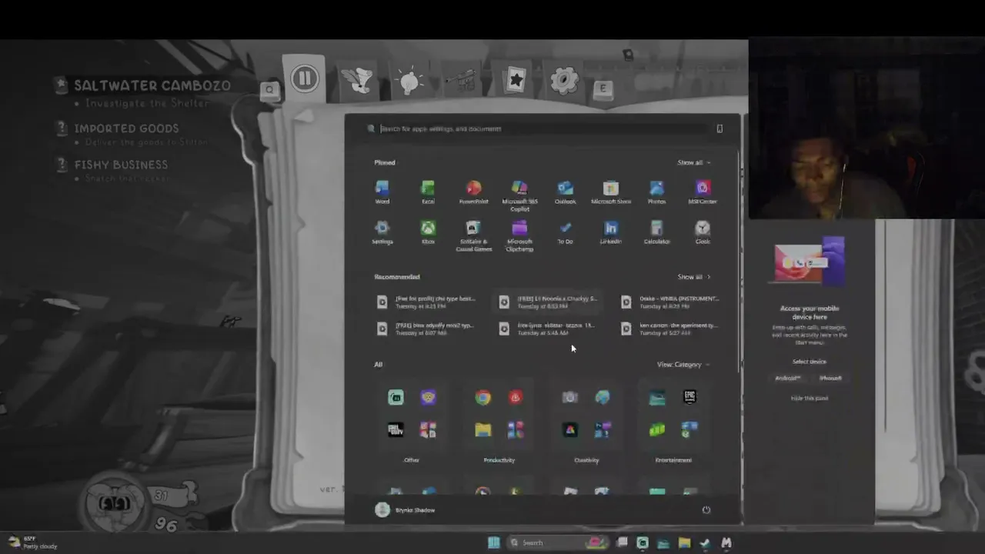This screenshot has height=554, width=985.
Task: Open Epic Games in the Entertainment group
Action: click(689, 397)
